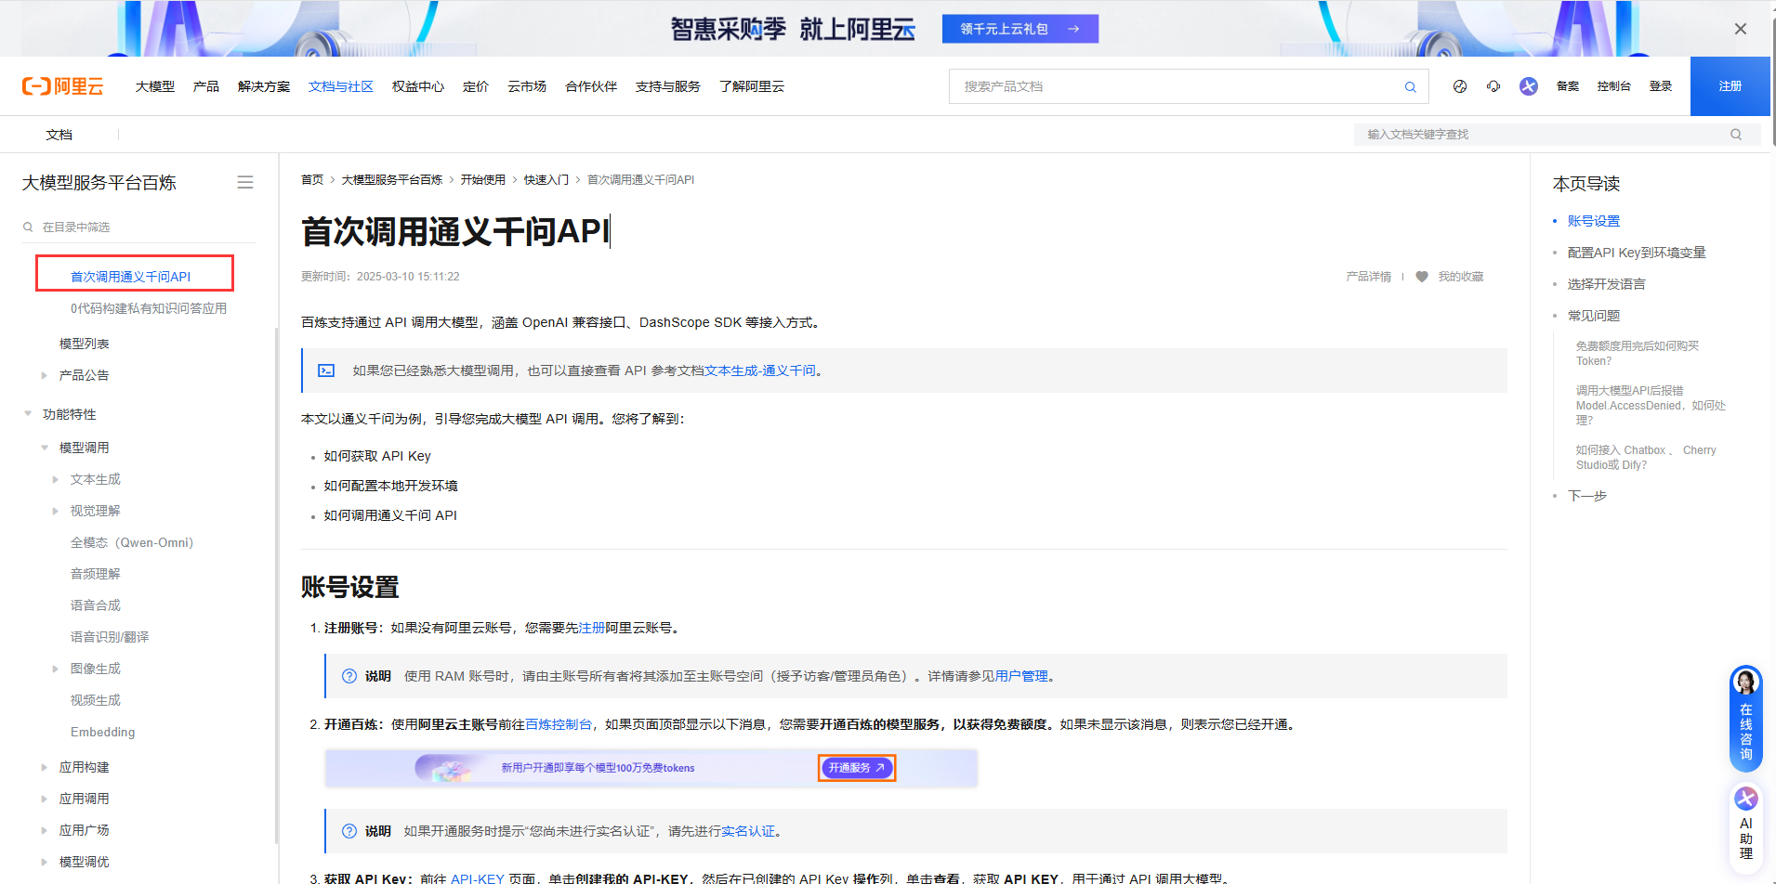Click the magnifier in document keyword search

pyautogui.click(x=1736, y=135)
